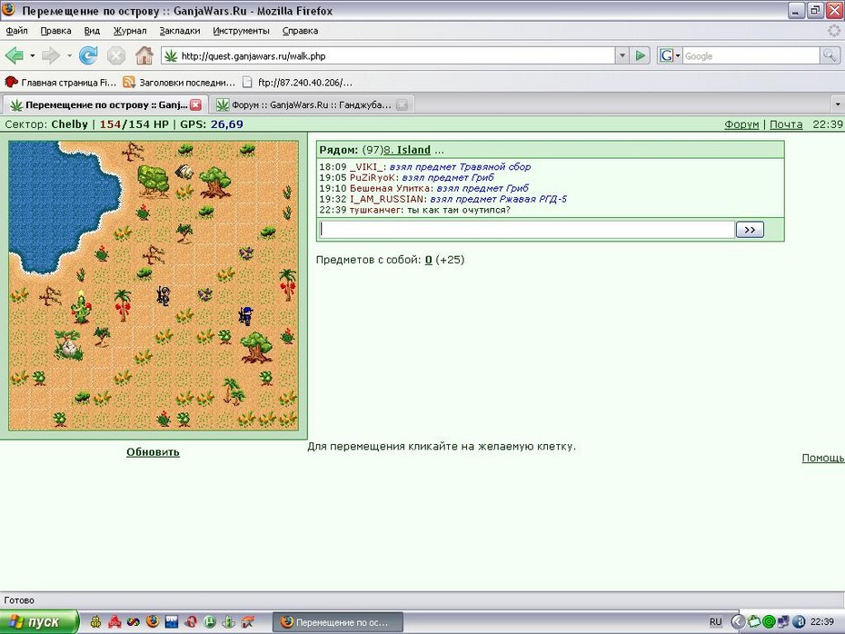Viewport: 845px width, 634px height.
Task: Click the decorated Christmas tree on the map
Action: 80,307
